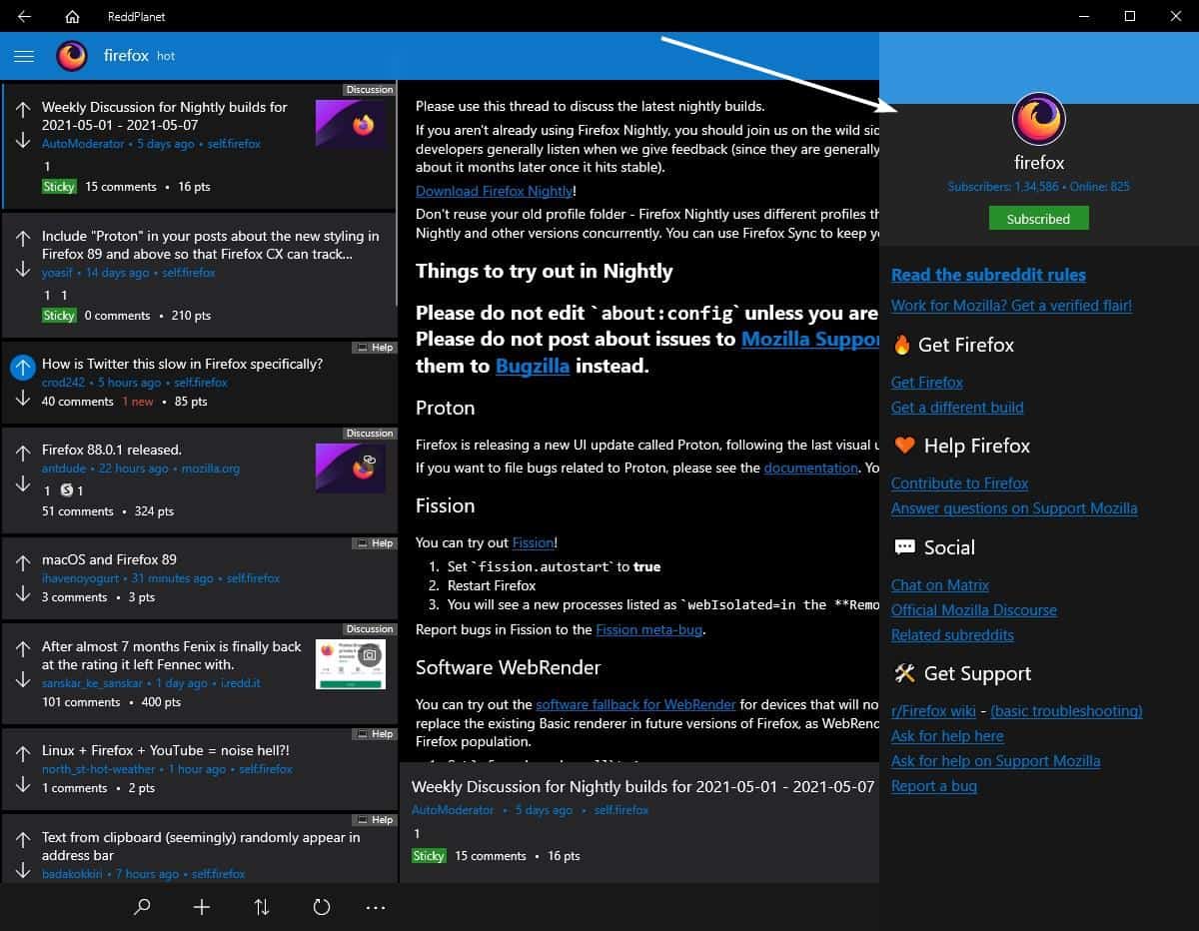Click the firefox subreddit logo in the sidebar

click(1039, 118)
